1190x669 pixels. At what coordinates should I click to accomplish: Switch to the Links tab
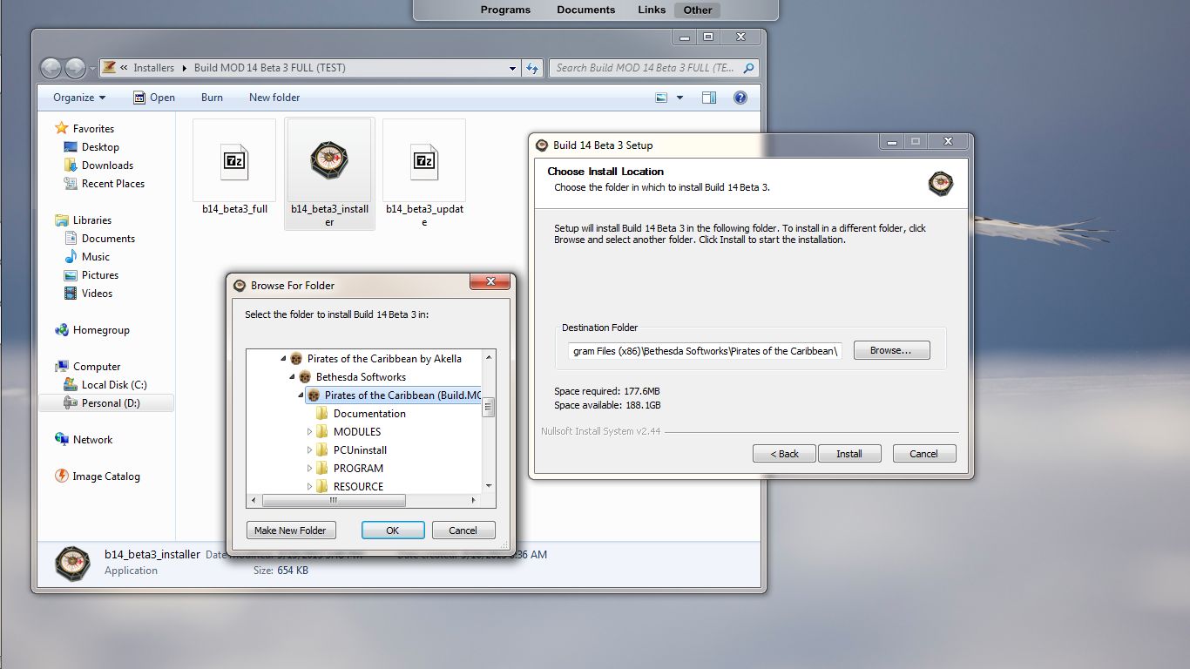(652, 10)
